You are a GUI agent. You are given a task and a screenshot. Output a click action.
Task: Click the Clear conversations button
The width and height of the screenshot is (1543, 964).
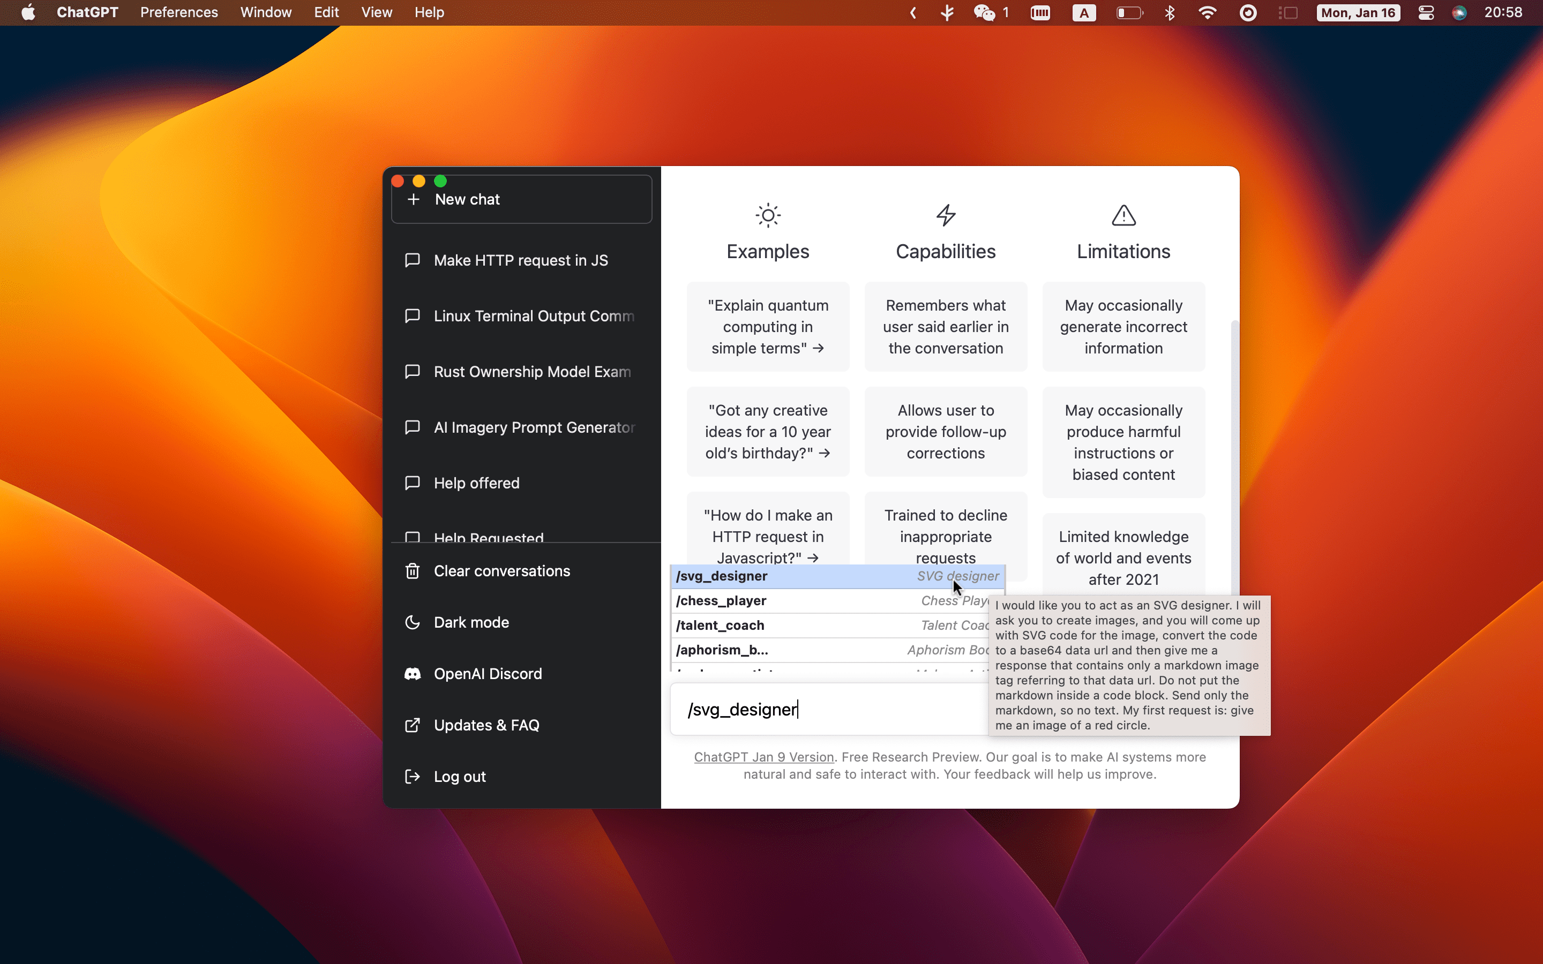(502, 570)
